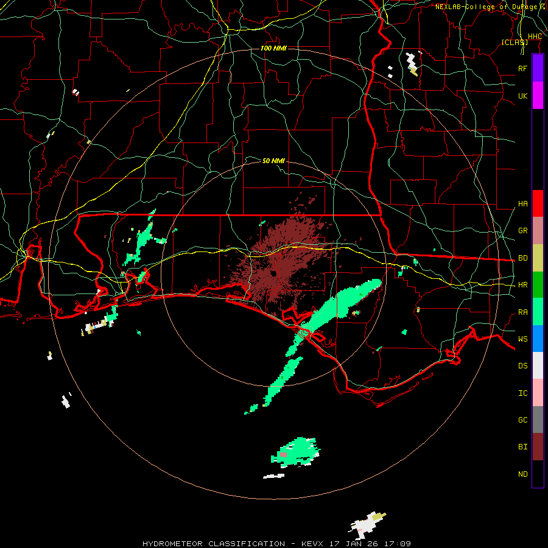Click the 'RF' legend label

coord(522,68)
